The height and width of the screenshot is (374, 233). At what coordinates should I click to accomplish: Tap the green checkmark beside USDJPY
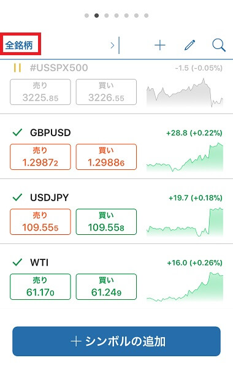17,197
